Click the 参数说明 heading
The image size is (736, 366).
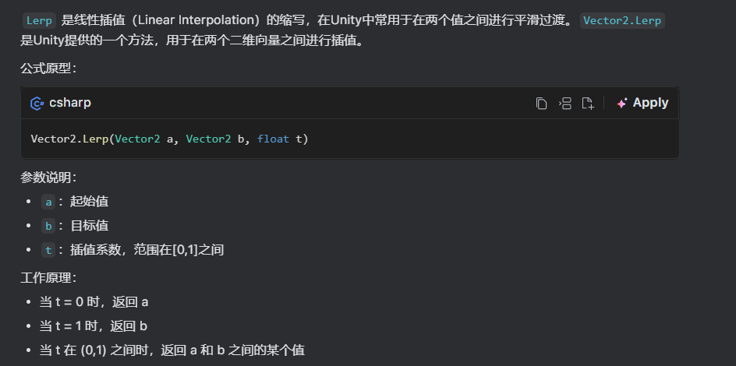pyautogui.click(x=48, y=178)
